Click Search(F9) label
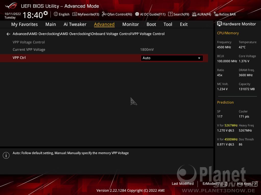261x195 pixels. pos(181,14)
